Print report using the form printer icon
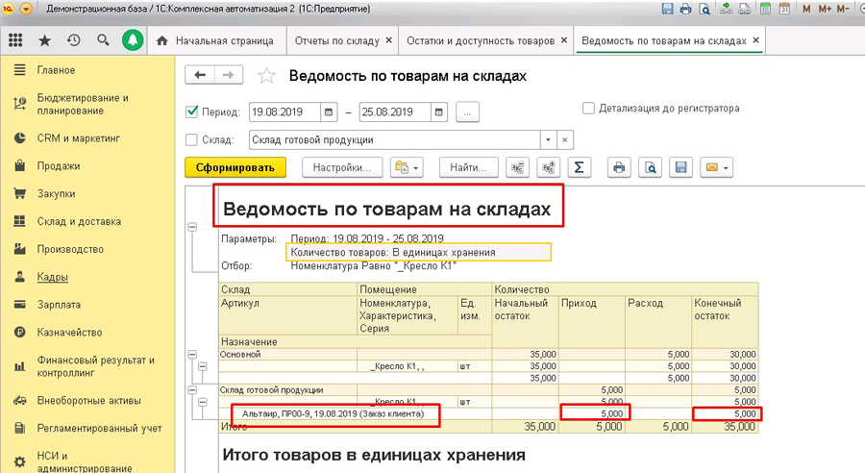The width and height of the screenshot is (865, 473). click(619, 168)
